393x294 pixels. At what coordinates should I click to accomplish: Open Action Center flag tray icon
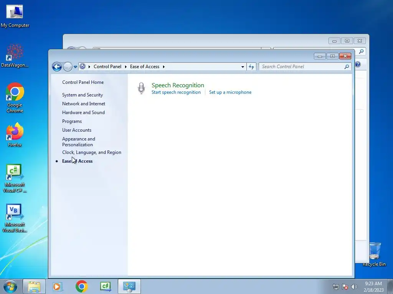point(345,287)
